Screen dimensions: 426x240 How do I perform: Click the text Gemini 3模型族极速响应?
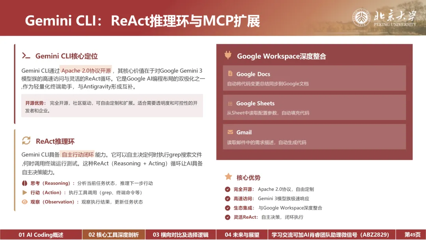pyautogui.click(x=284, y=199)
